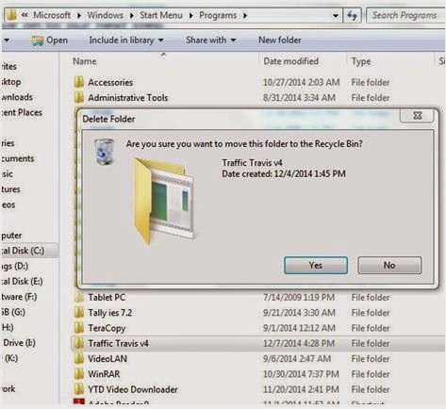Cancel deletion with the No button
The height and width of the screenshot is (409, 446).
tap(389, 265)
